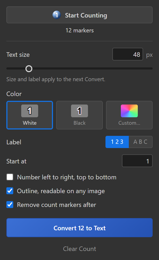159x260 pixels.
Task: Click the hint text about next Convert
Action: click(x=56, y=79)
